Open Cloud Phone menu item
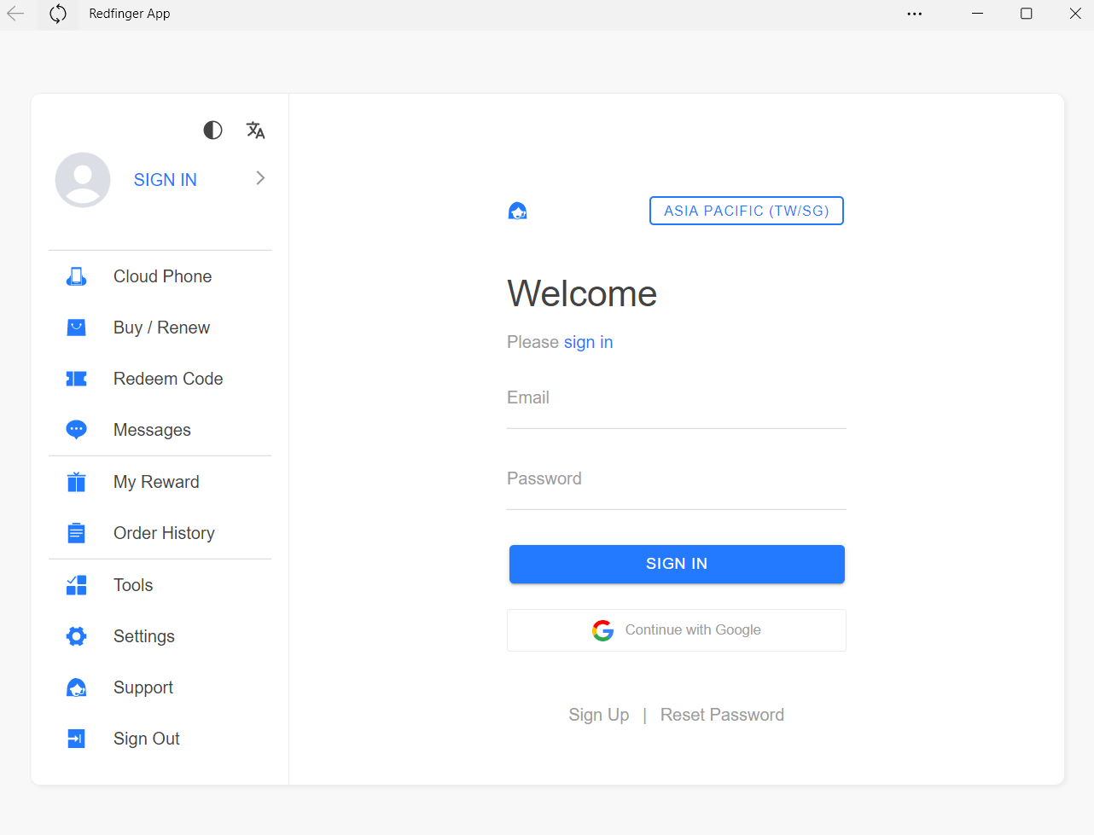The height and width of the screenshot is (835, 1094). (x=160, y=276)
